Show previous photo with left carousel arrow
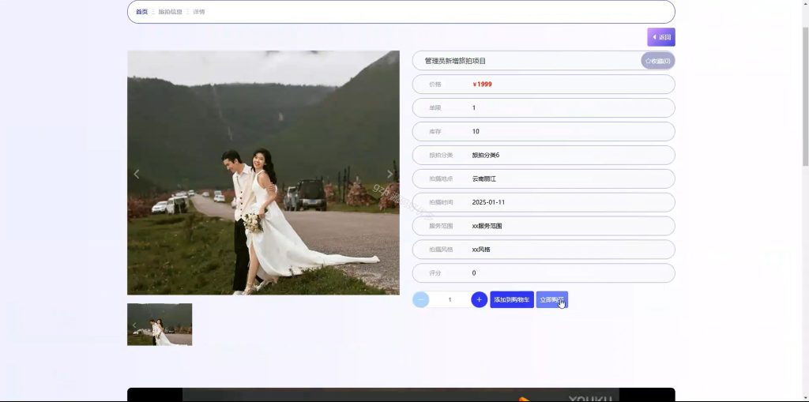Screen dimensions: 809x402 (x=136, y=174)
